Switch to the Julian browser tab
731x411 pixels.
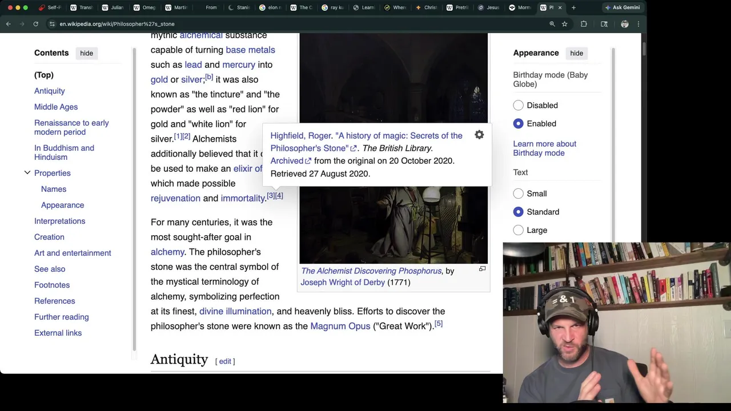coord(113,7)
